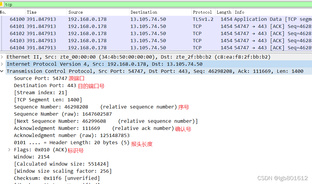
Task: Click the Application Data info of packet 64100
Action: (273, 19)
